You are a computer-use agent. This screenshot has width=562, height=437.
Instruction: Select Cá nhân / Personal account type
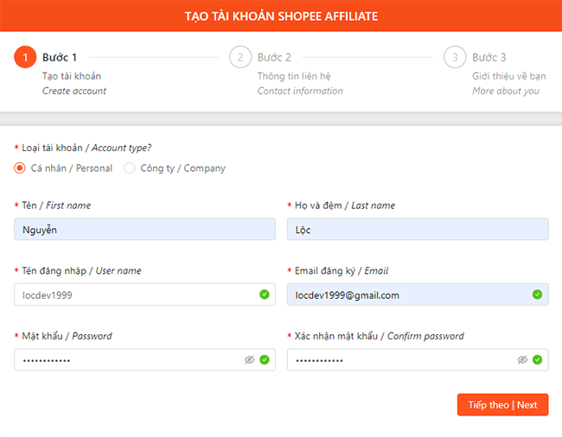pyautogui.click(x=20, y=168)
